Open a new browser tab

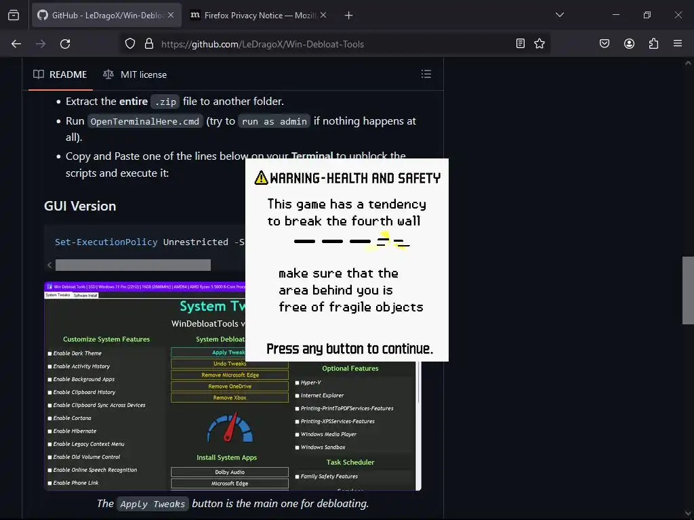pyautogui.click(x=349, y=16)
